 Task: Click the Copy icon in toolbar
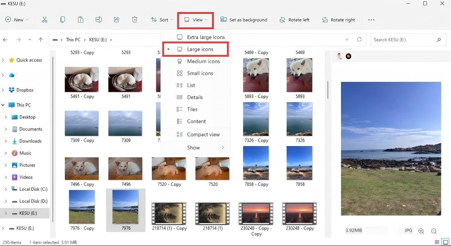(63, 20)
